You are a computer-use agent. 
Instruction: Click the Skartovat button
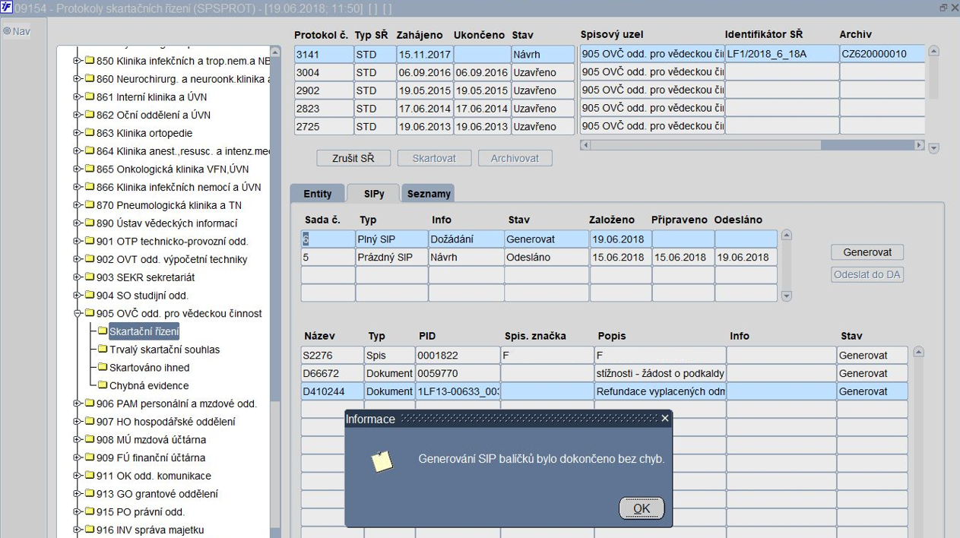tap(434, 158)
